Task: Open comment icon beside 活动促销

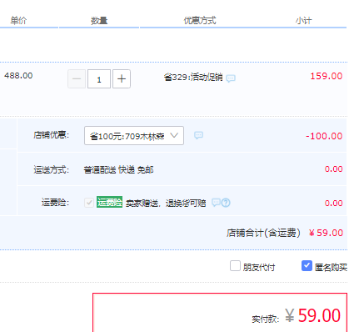Action: pos(231,78)
